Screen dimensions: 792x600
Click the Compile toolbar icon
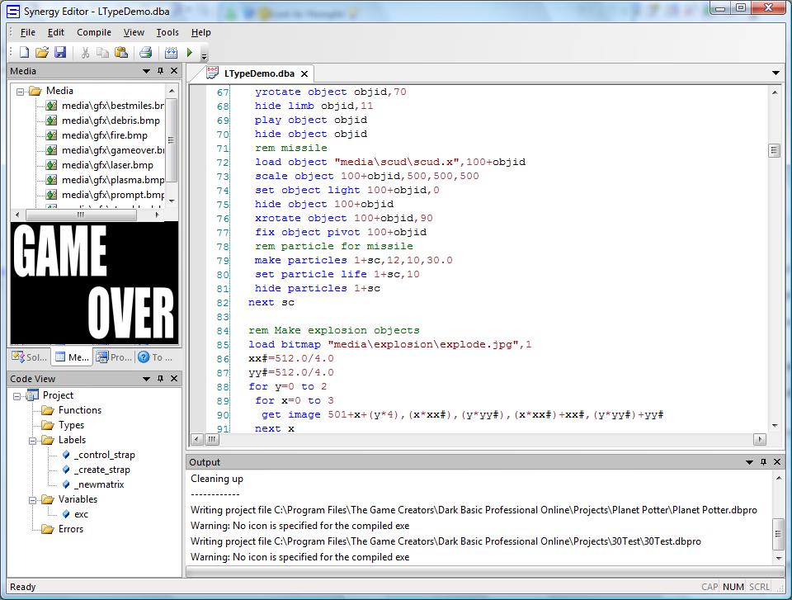(172, 52)
